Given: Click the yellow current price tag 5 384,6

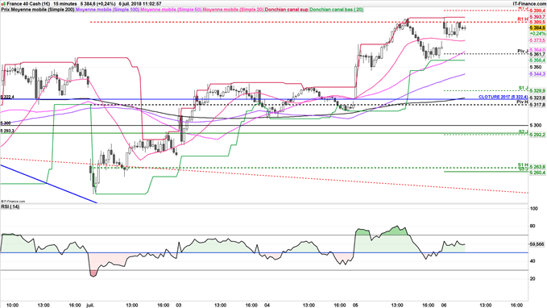Looking at the screenshot, I should point(537,27).
